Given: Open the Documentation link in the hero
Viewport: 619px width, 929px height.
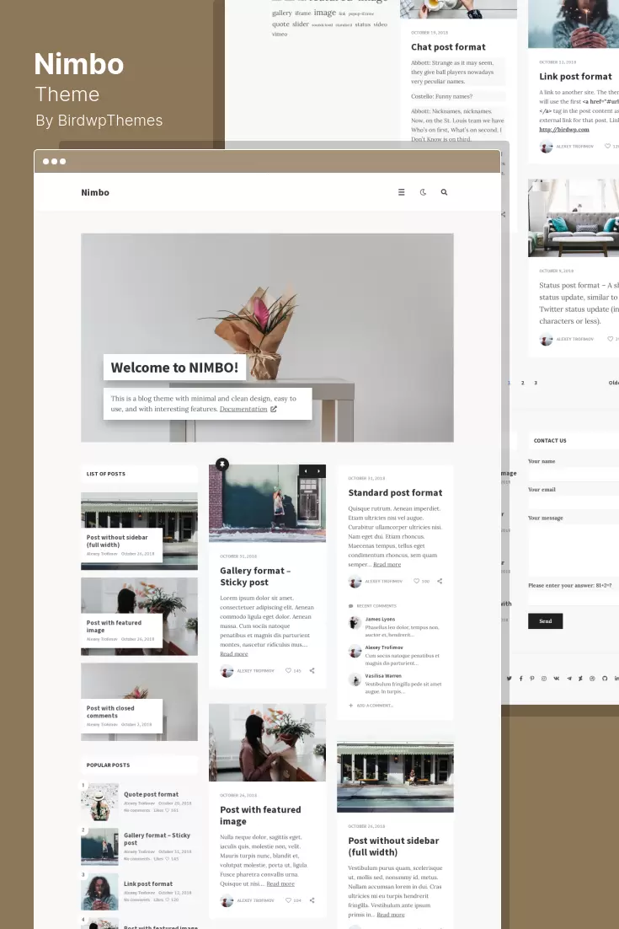Looking at the screenshot, I should click(243, 409).
